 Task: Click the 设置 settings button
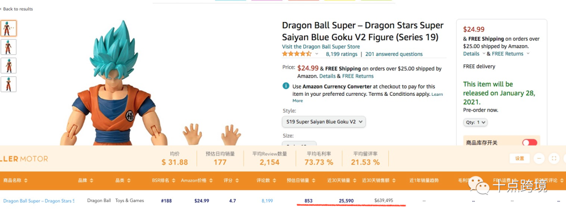tap(519, 158)
